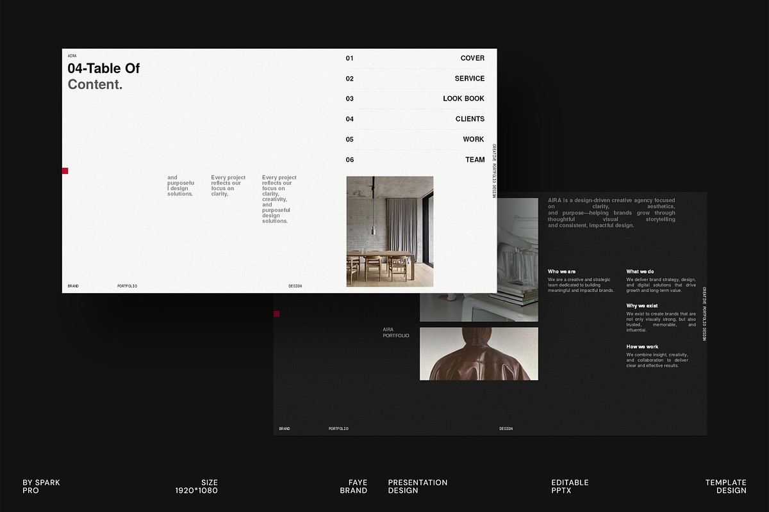Select the "02 SERVICE" table of contents row
769x512 pixels.
[415, 79]
